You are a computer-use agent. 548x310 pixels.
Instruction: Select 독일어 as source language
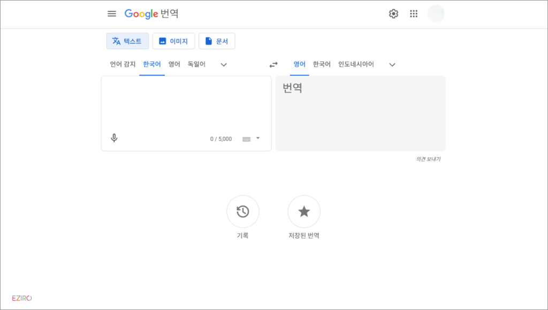pyautogui.click(x=196, y=64)
